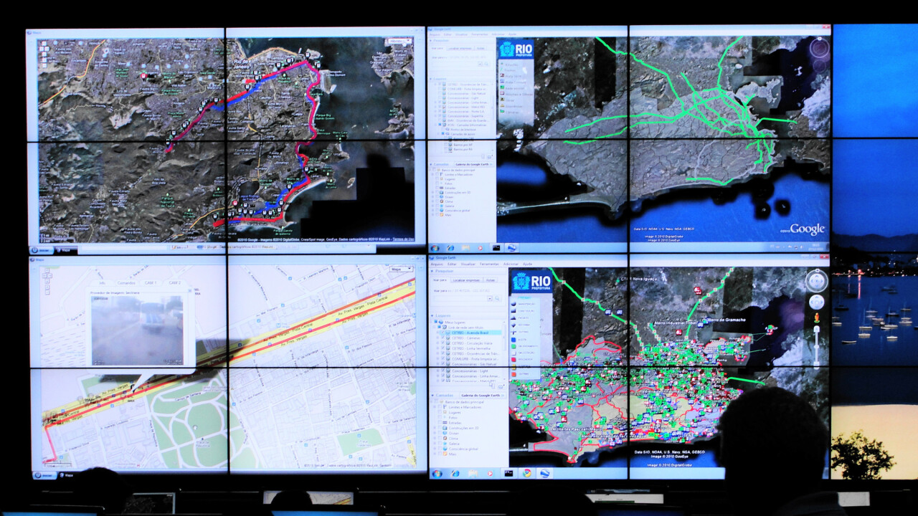Click Galeria do Google Earth button in lower window
Viewport: 918px width, 516px height.
pos(480,395)
